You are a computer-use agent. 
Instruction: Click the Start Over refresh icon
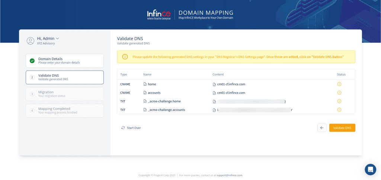click(x=123, y=128)
